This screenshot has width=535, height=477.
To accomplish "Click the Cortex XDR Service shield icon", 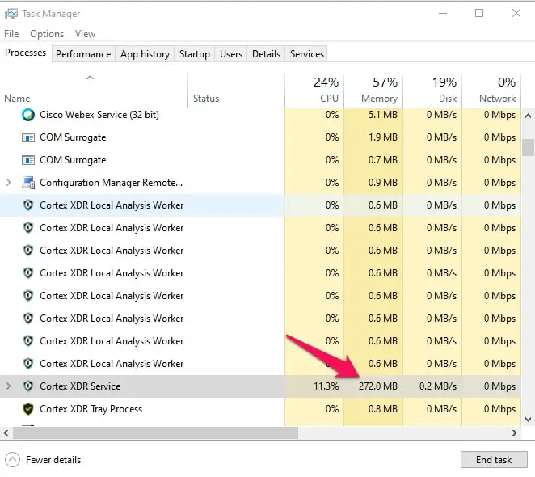I will pyautogui.click(x=28, y=386).
